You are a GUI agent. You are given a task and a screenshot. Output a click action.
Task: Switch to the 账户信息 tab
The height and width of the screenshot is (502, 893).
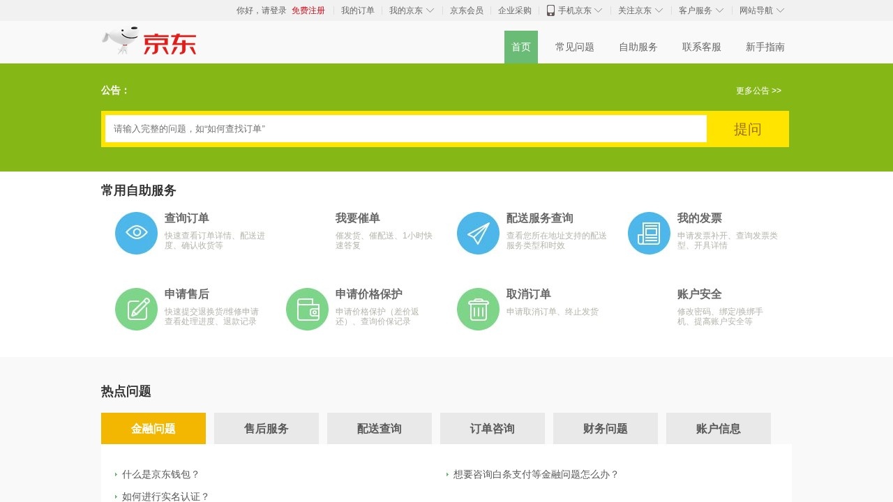click(719, 428)
